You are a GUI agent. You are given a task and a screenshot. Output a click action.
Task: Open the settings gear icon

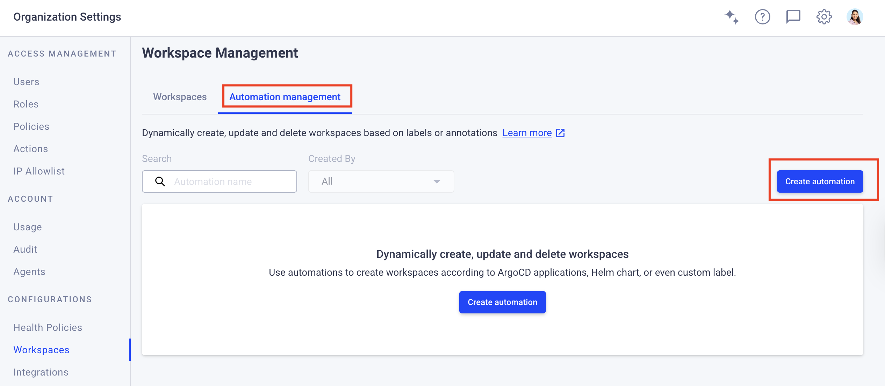tap(824, 17)
